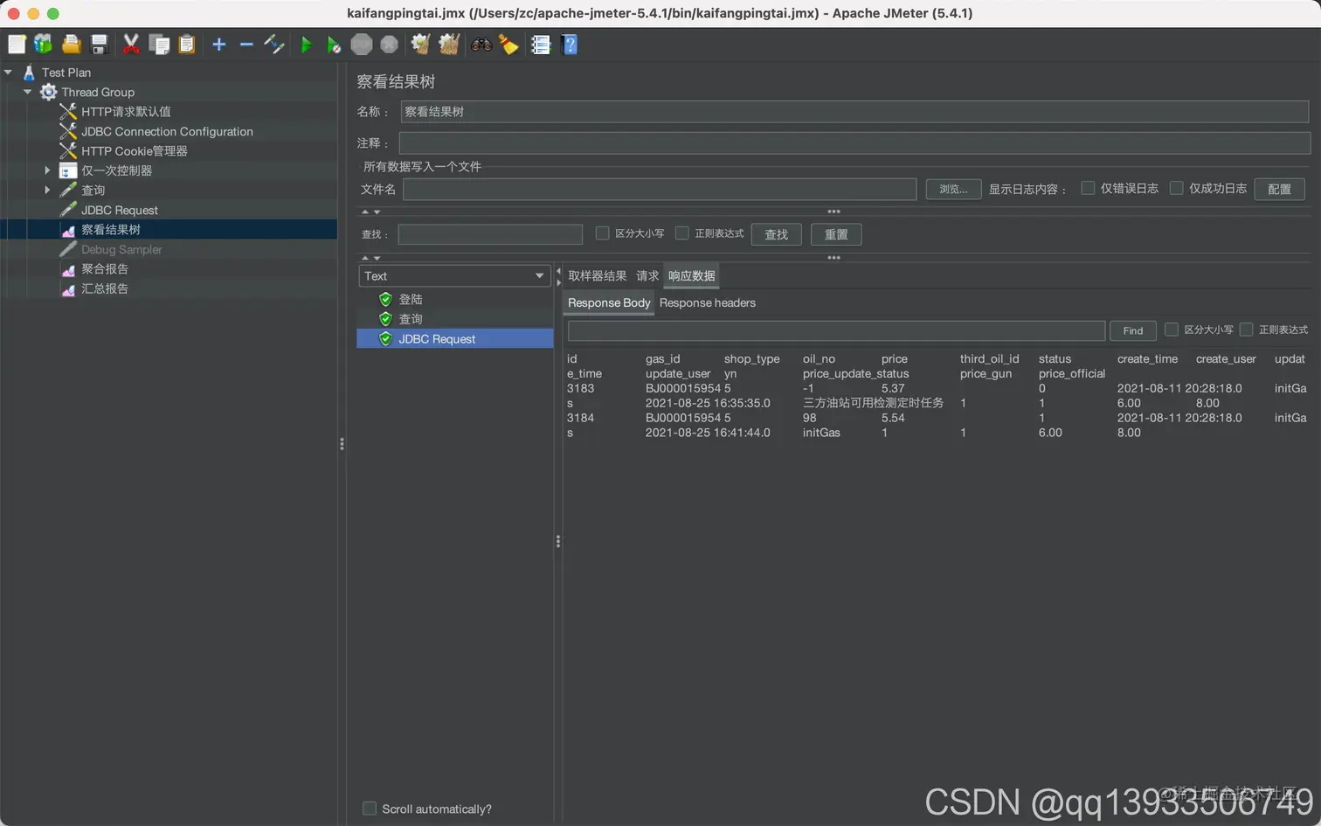Click the Expand All plus icon
The width and height of the screenshot is (1321, 826).
pyautogui.click(x=219, y=45)
